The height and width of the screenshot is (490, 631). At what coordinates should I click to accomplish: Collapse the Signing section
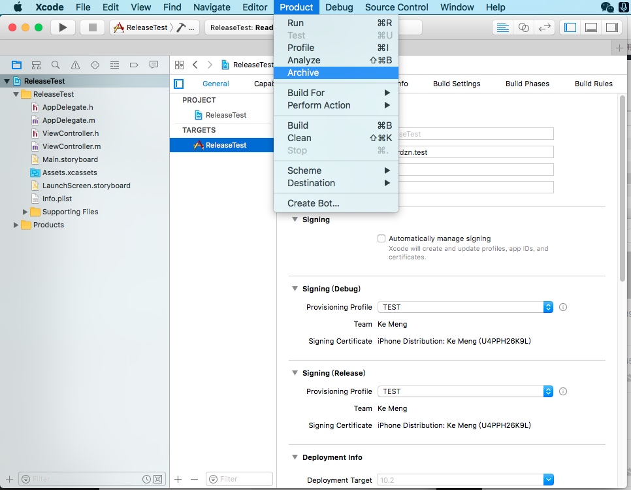295,220
